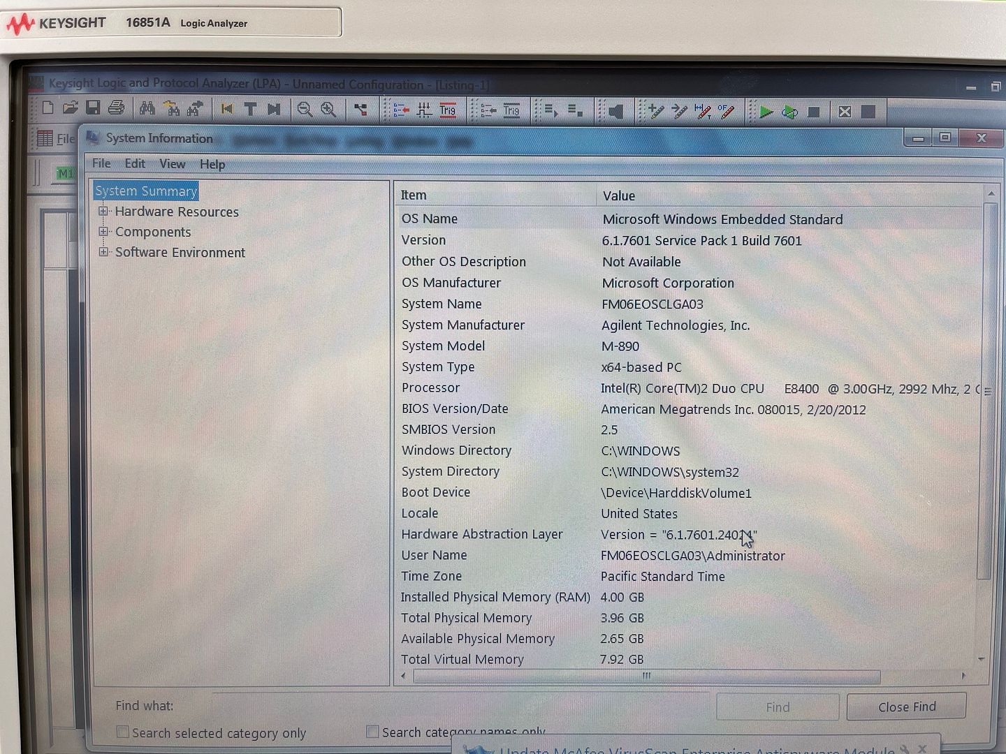The height and width of the screenshot is (754, 1006).
Task: Open bus/signal setup icon with red arrow
Action: 401,110
